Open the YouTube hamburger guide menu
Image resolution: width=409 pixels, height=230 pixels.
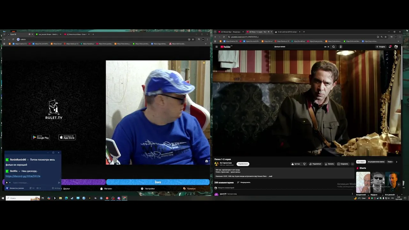point(216,47)
